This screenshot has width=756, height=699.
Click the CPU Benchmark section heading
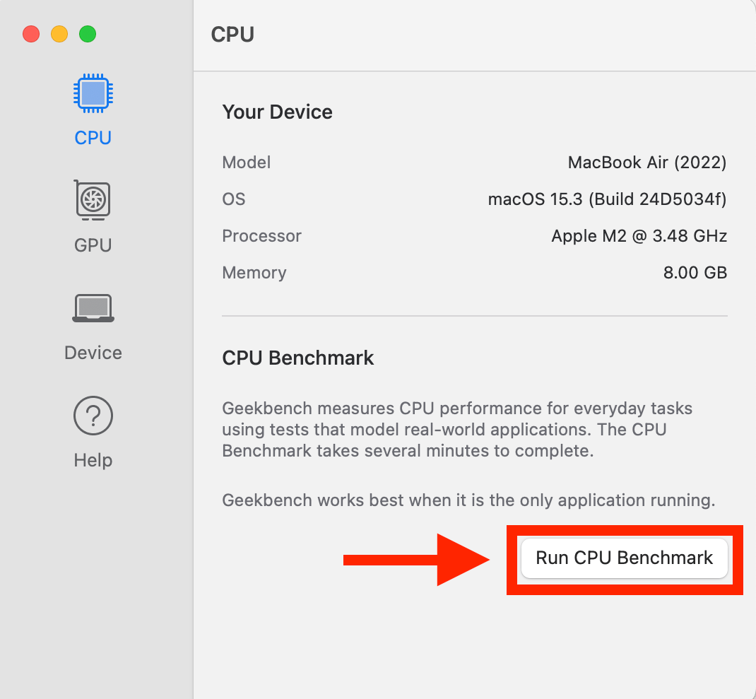click(x=297, y=358)
